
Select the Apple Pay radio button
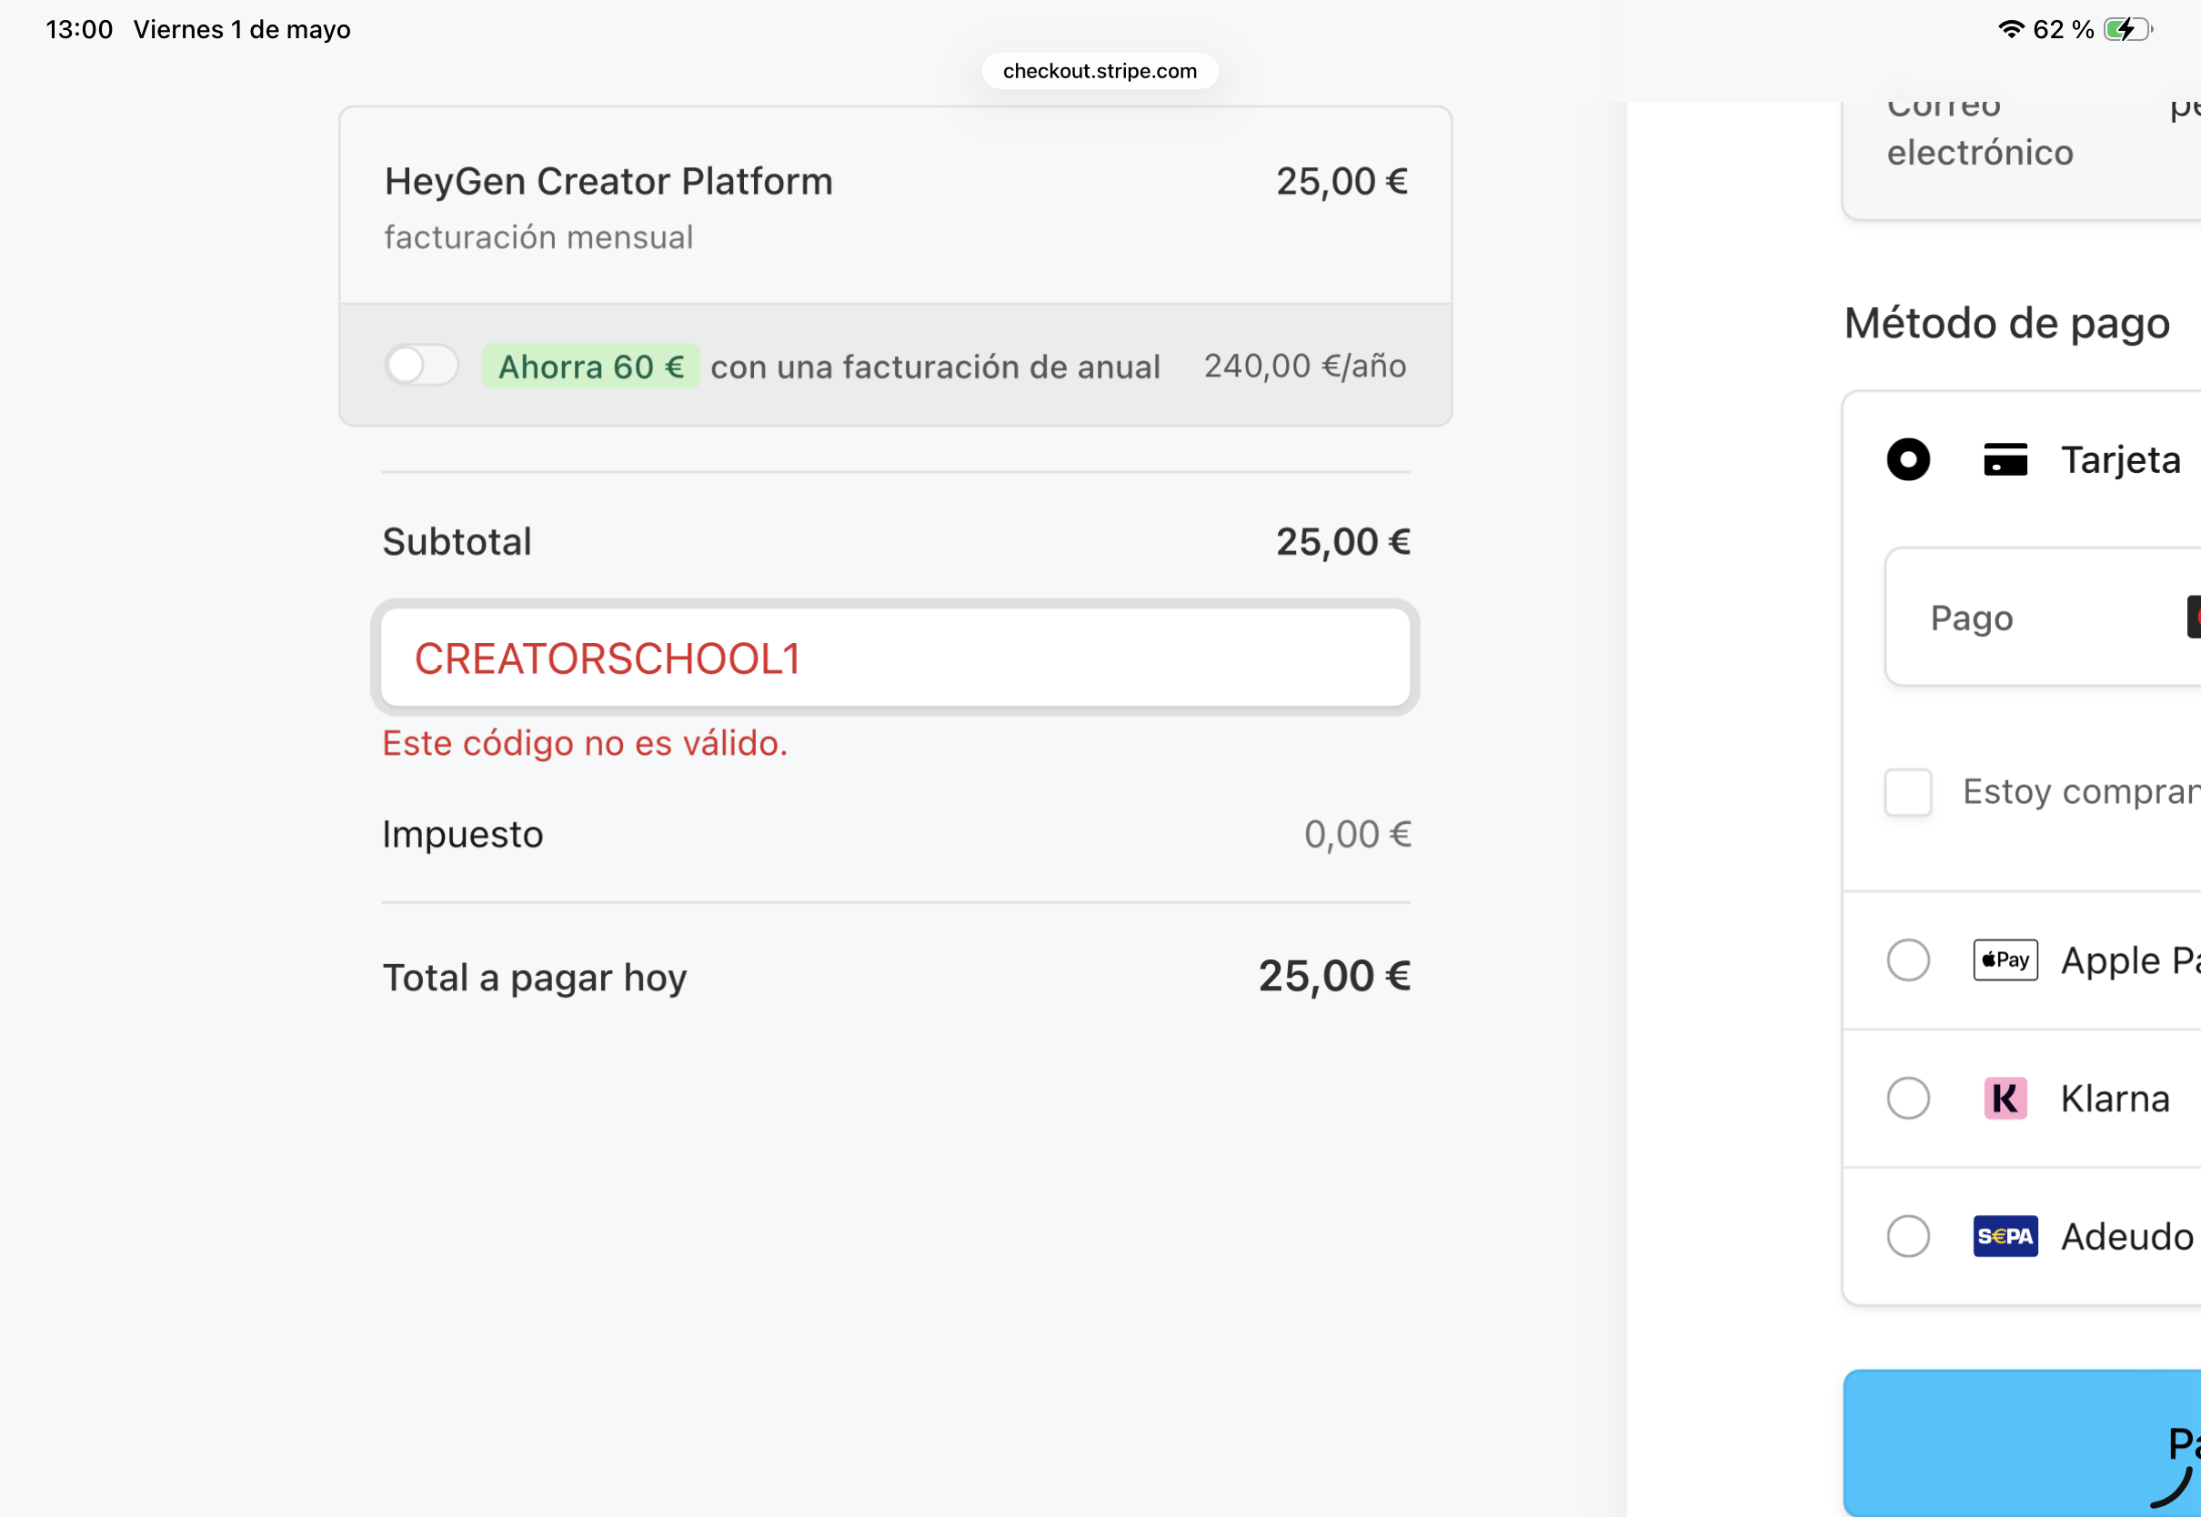point(1907,960)
